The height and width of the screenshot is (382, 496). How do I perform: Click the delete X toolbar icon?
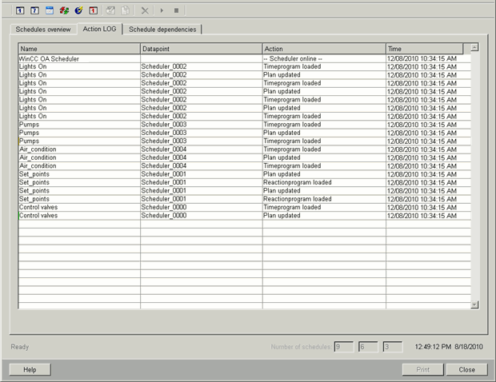145,10
